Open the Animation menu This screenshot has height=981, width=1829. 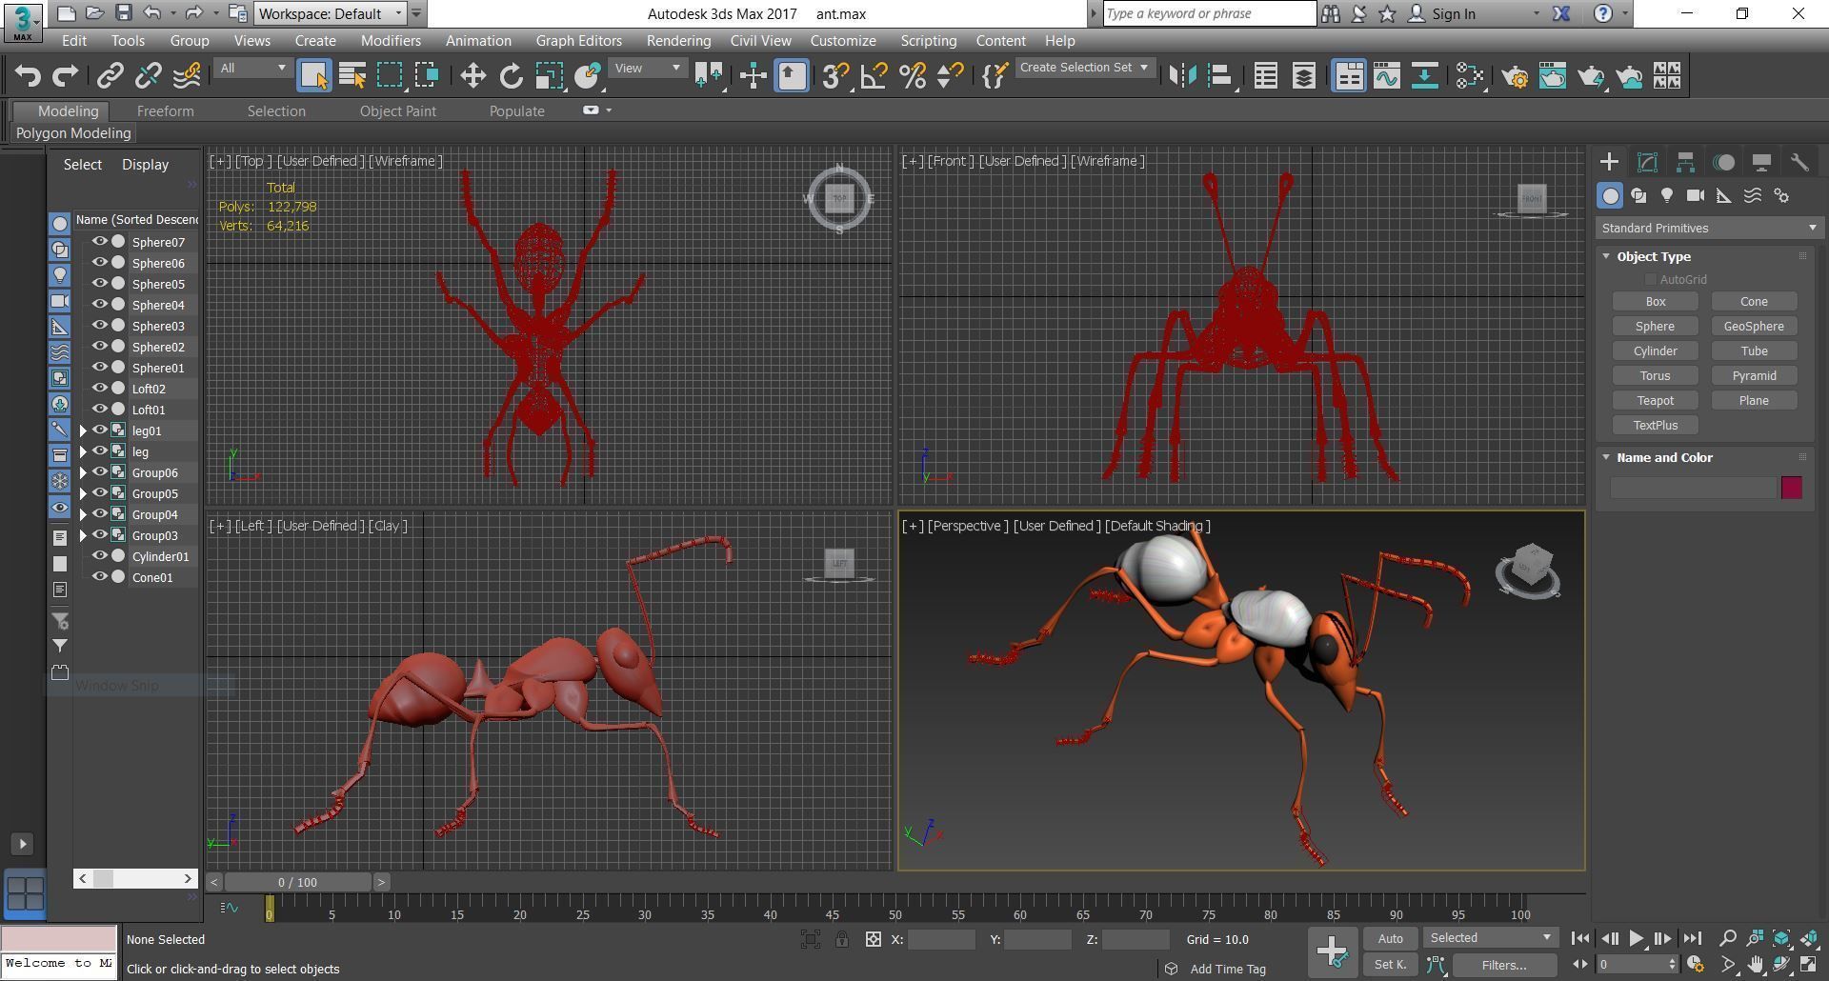[x=478, y=41]
